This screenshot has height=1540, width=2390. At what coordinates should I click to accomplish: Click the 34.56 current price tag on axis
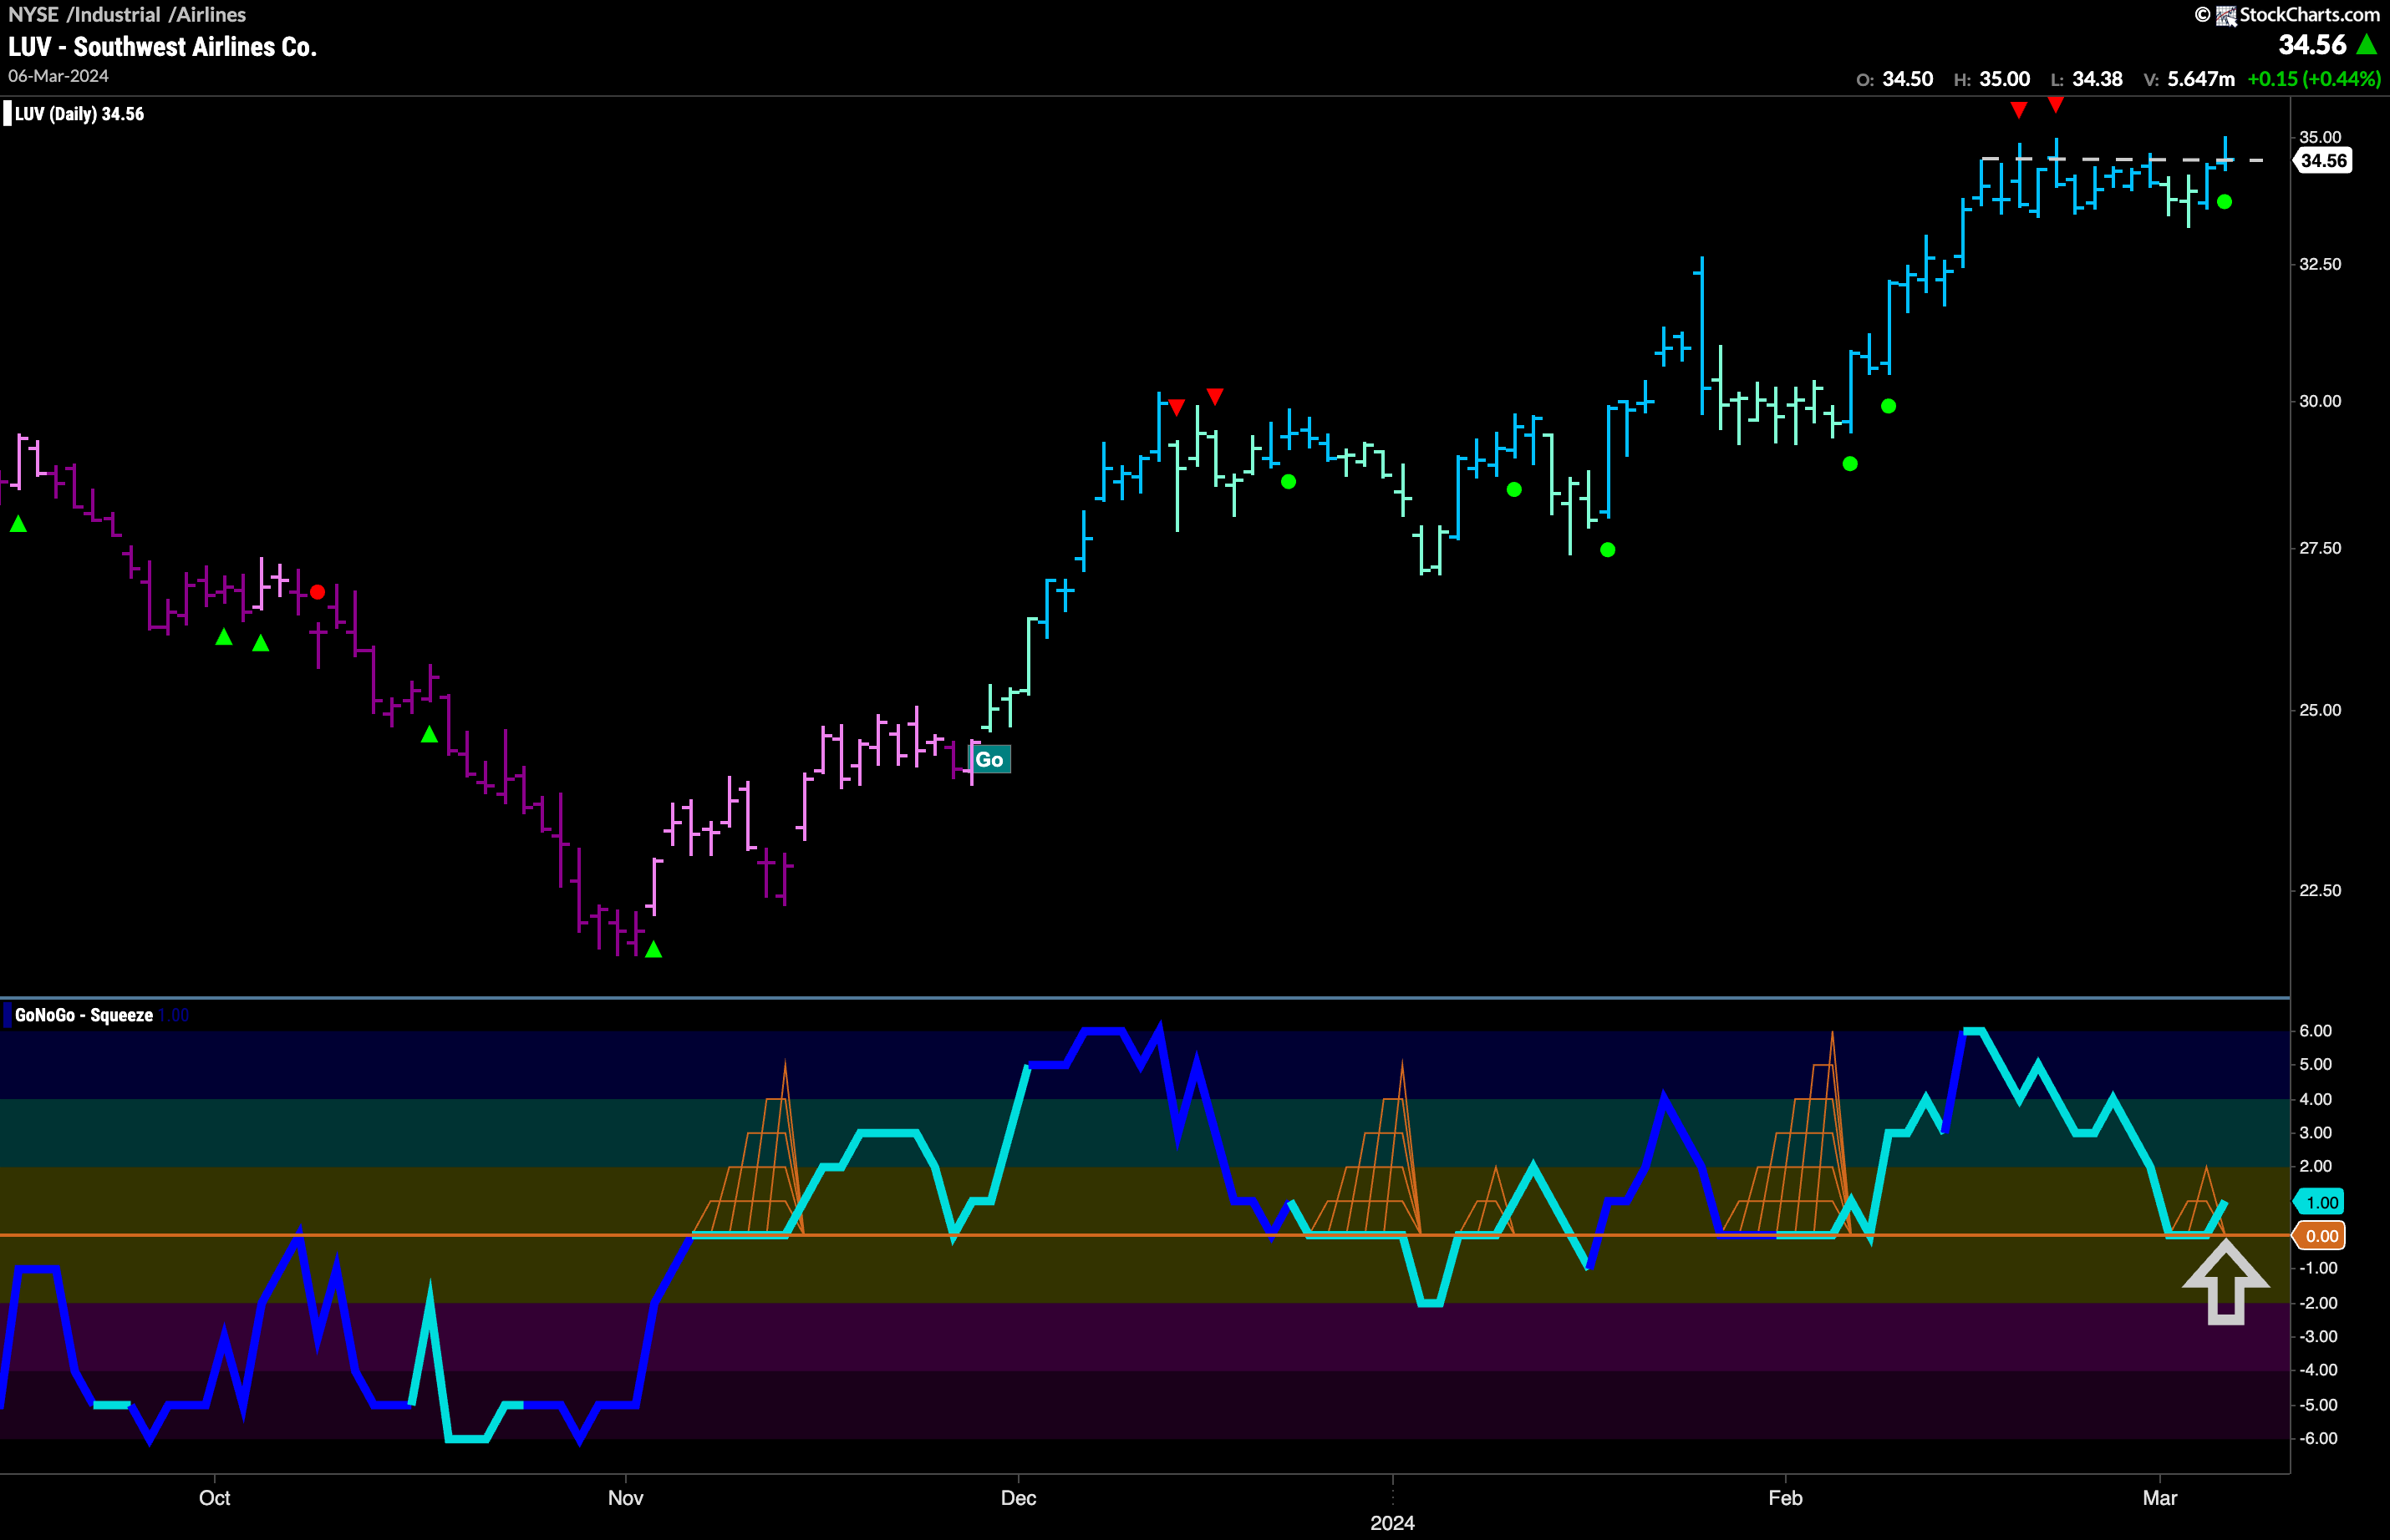click(2323, 161)
